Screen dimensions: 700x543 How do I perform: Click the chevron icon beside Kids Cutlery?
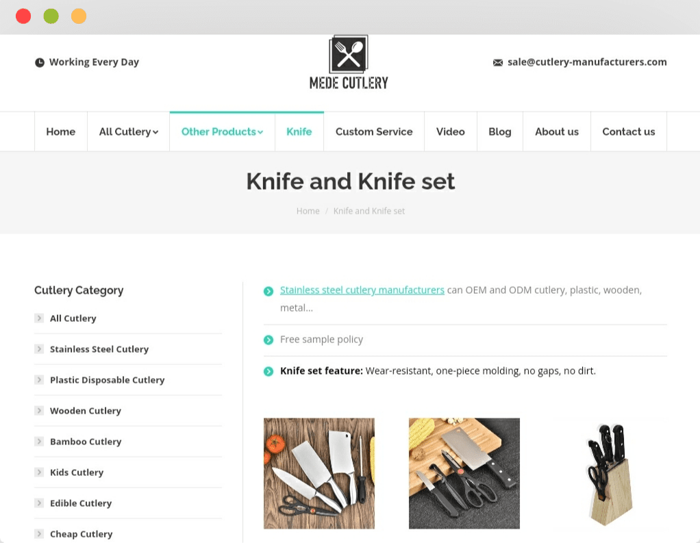click(39, 472)
